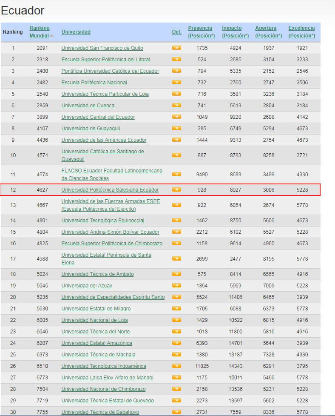Open Universidad Politécnica Salesiana Ecuador link
This screenshot has width=335, height=416.
pyautogui.click(x=110, y=190)
